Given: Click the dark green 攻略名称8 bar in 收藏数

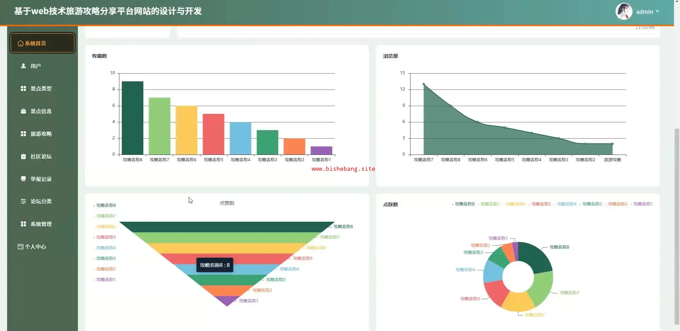Looking at the screenshot, I should (132, 118).
